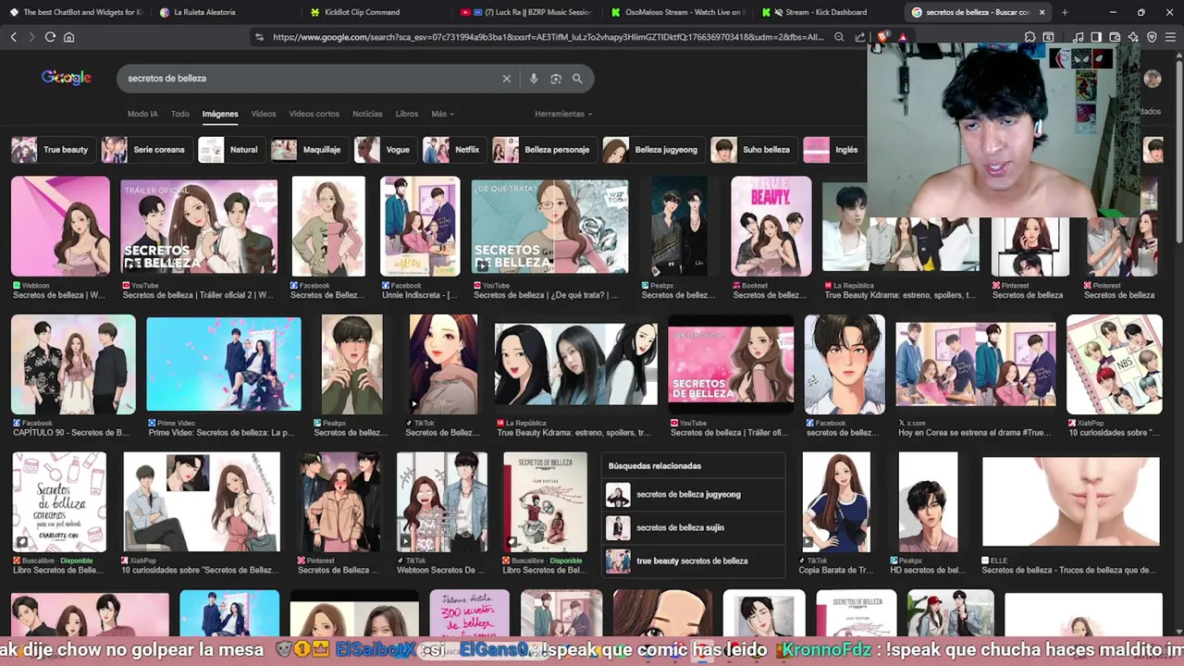Open the Tráiler oficial 2 YouTube thumbnail

[x=199, y=227]
